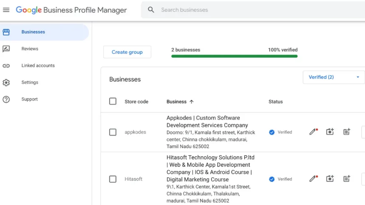Open the Appkodes Custom Software business name

[207, 122]
